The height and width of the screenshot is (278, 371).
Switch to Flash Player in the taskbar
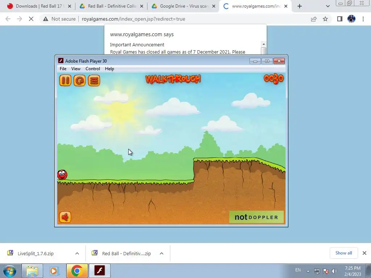[100, 271]
